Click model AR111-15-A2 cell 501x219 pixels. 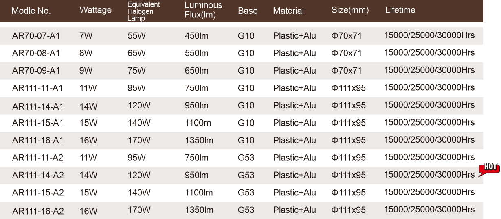[x=38, y=193]
